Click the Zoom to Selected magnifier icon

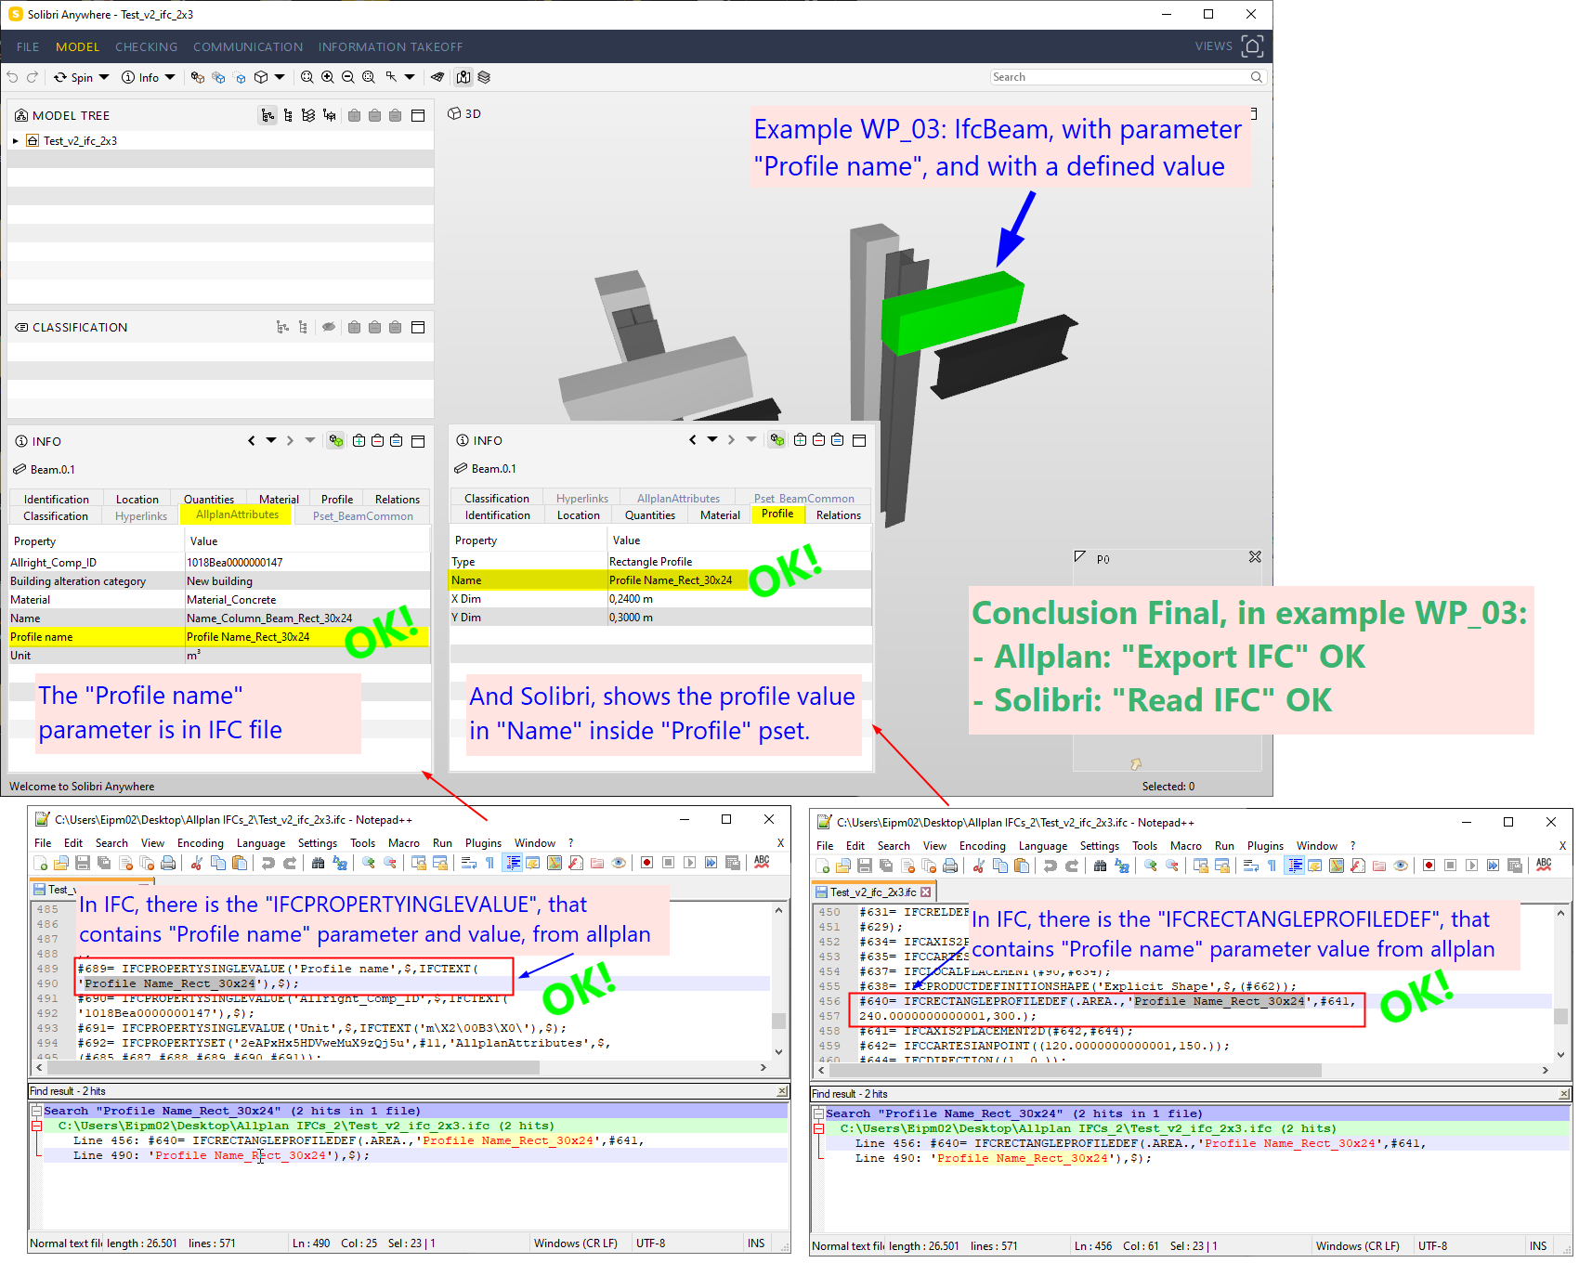(x=369, y=77)
